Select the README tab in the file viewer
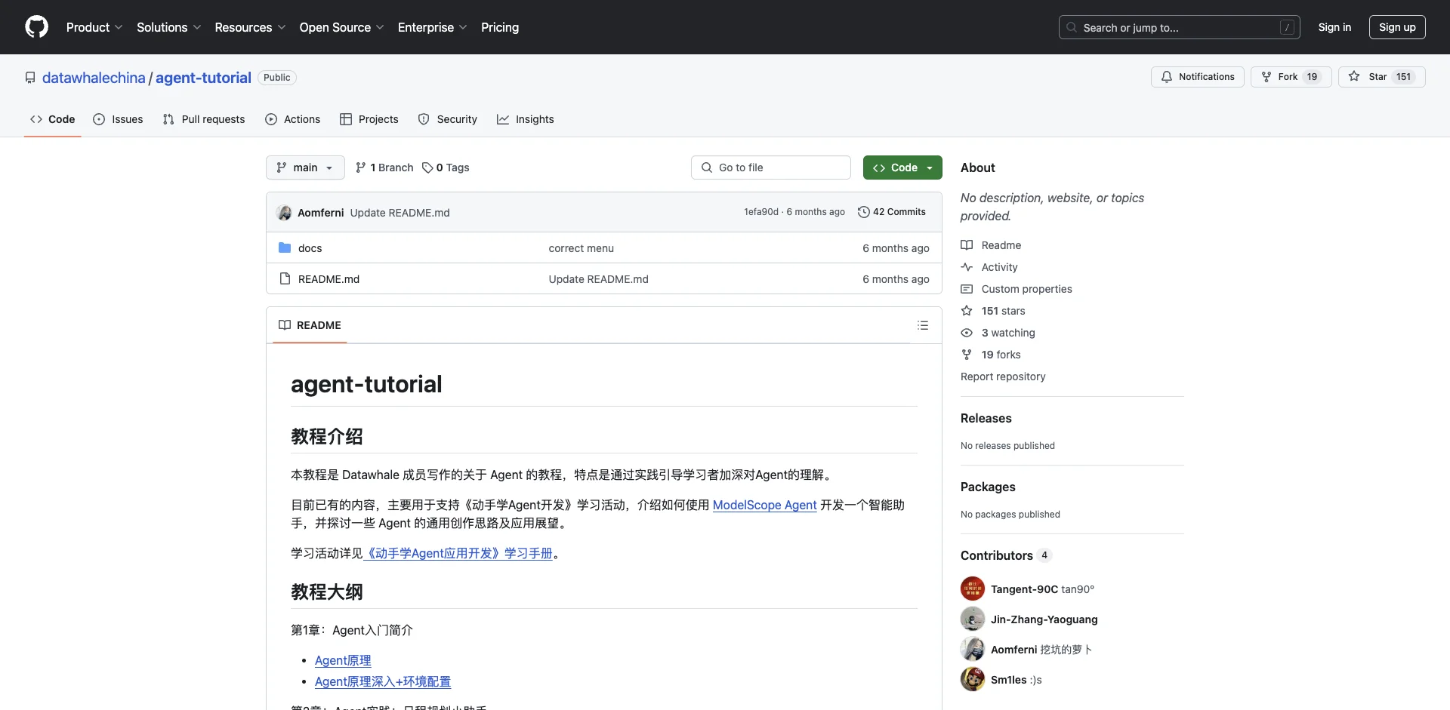The height and width of the screenshot is (710, 1450). (x=310, y=325)
